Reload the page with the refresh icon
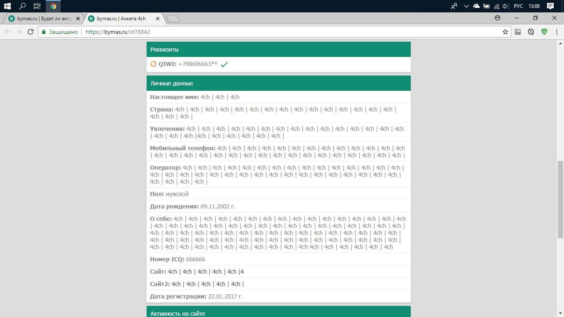Viewport: 564px width, 317px height. point(30,32)
